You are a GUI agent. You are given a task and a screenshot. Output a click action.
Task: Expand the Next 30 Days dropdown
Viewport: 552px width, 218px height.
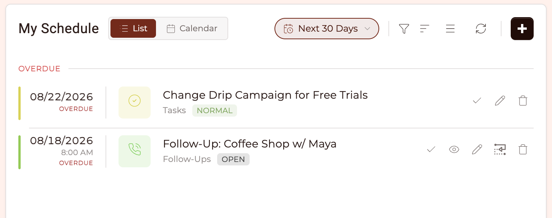click(327, 29)
